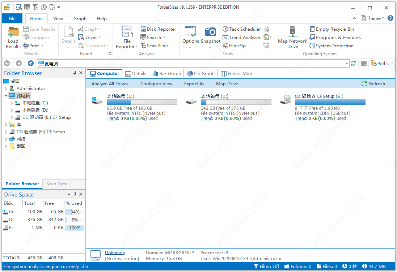Open the Disk Reporter tool
The height and width of the screenshot is (272, 397).
tap(158, 29)
